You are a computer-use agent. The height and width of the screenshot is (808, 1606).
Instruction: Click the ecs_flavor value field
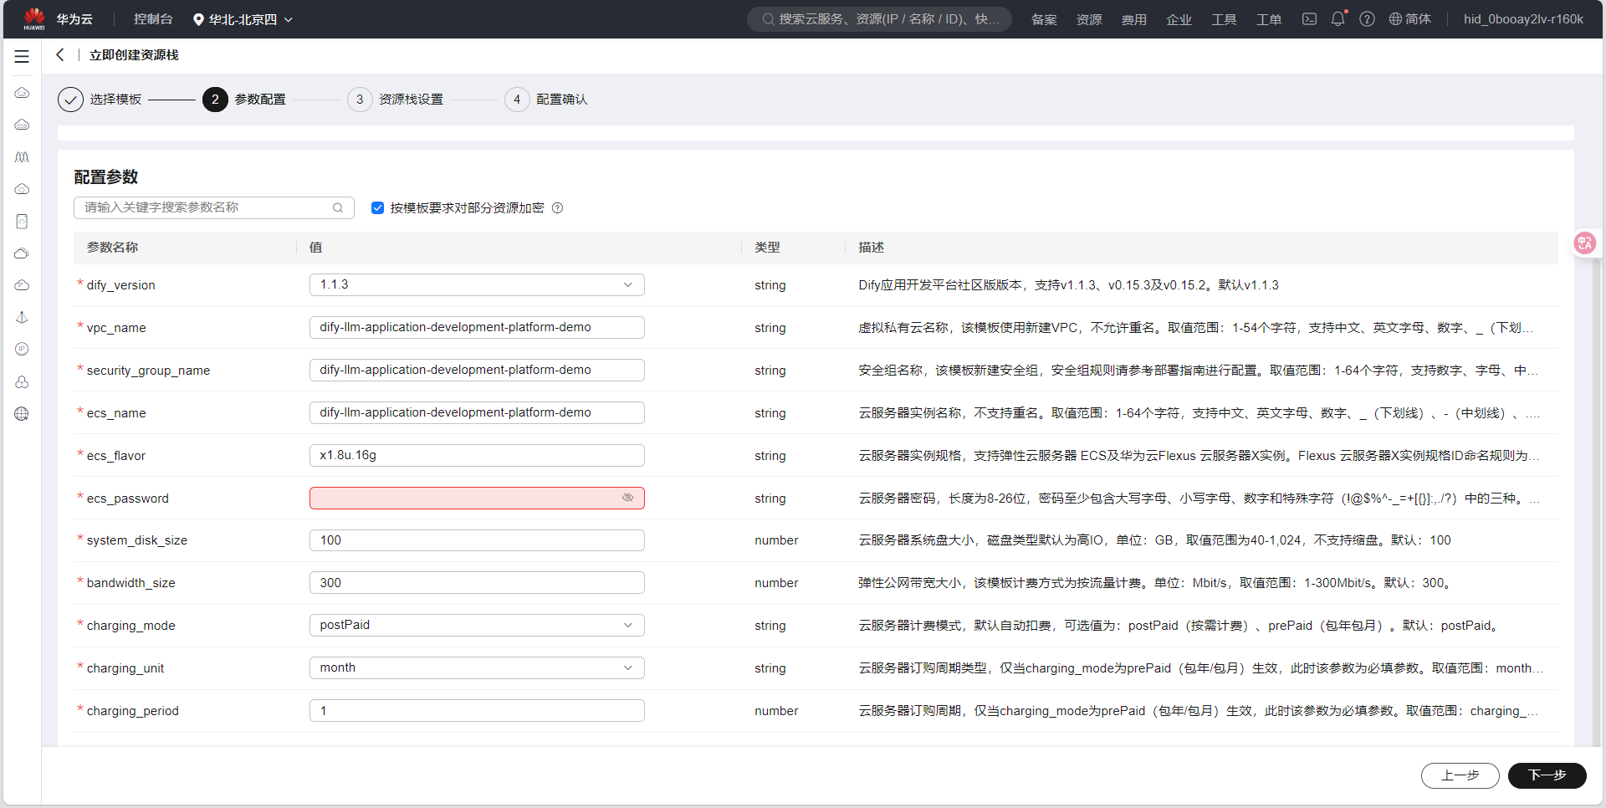(x=477, y=456)
